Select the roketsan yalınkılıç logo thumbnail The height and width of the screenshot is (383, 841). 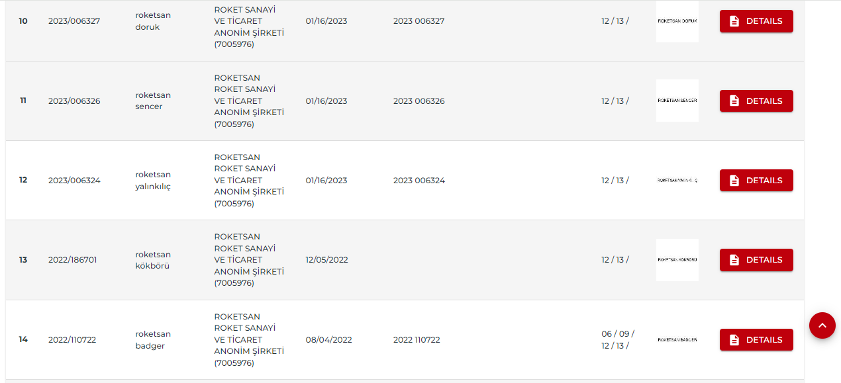[677, 180]
